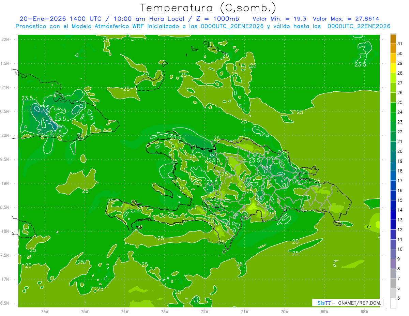Click the 68W longitude axis label
409x316 pixels.
364,312
